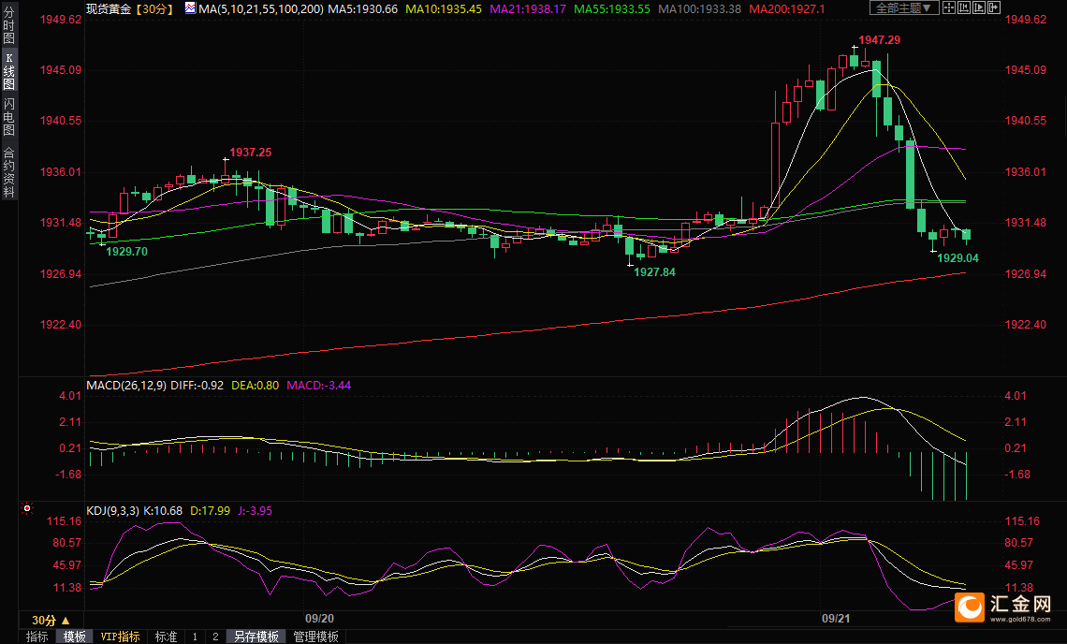Click the DIFF:-0.92 value

point(197,386)
